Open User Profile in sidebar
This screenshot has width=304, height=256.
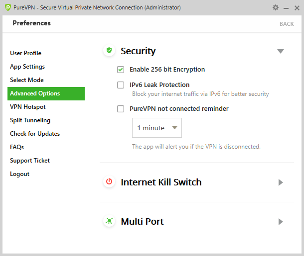coord(25,53)
